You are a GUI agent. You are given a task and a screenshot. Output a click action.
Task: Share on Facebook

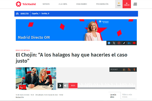click(x=109, y=43)
